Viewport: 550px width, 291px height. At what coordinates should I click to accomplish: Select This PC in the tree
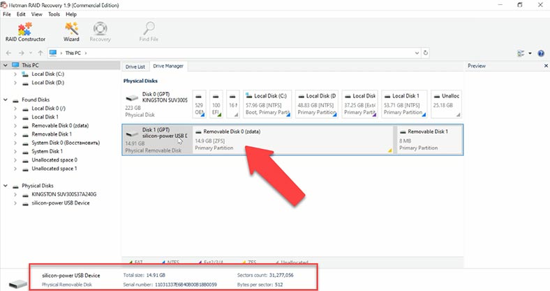click(x=30, y=65)
